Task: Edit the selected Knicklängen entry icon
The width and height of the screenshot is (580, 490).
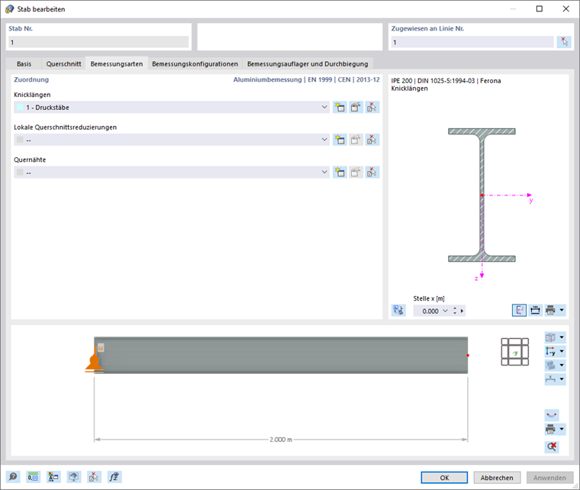Action: [356, 108]
